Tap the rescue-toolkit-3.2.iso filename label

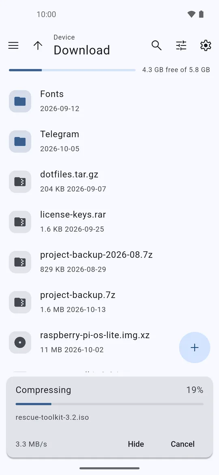[x=52, y=417]
